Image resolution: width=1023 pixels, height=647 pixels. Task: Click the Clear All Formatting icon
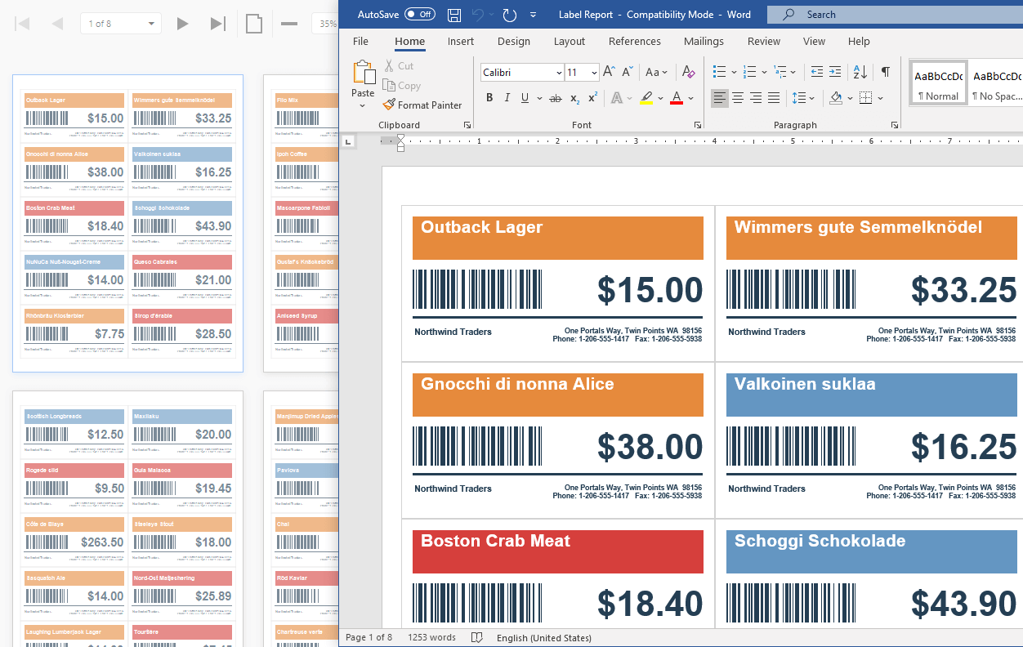[688, 72]
